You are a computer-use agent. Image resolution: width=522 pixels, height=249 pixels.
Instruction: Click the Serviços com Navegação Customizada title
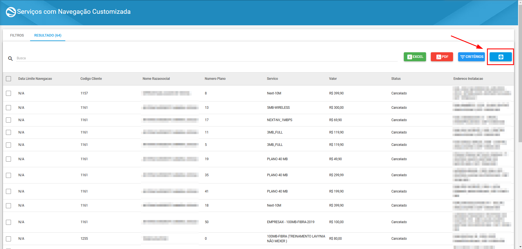click(74, 12)
